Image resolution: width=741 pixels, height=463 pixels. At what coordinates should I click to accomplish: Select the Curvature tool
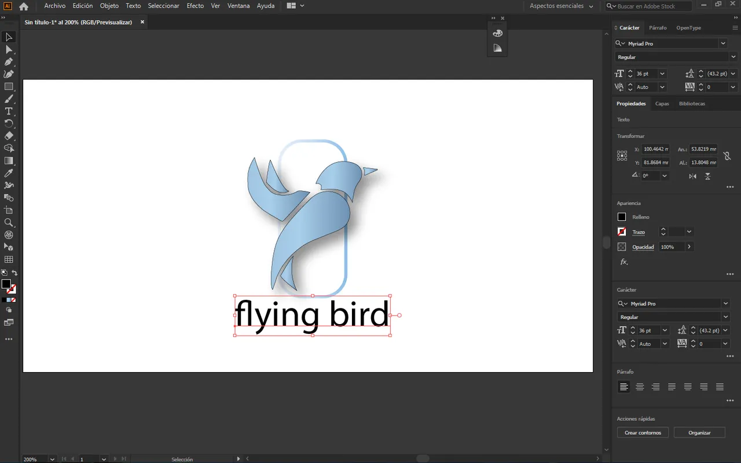pos(9,74)
